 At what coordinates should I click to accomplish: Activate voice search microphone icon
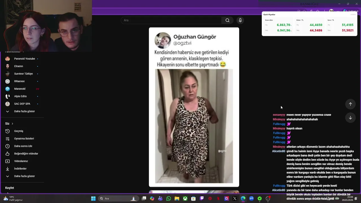240,20
